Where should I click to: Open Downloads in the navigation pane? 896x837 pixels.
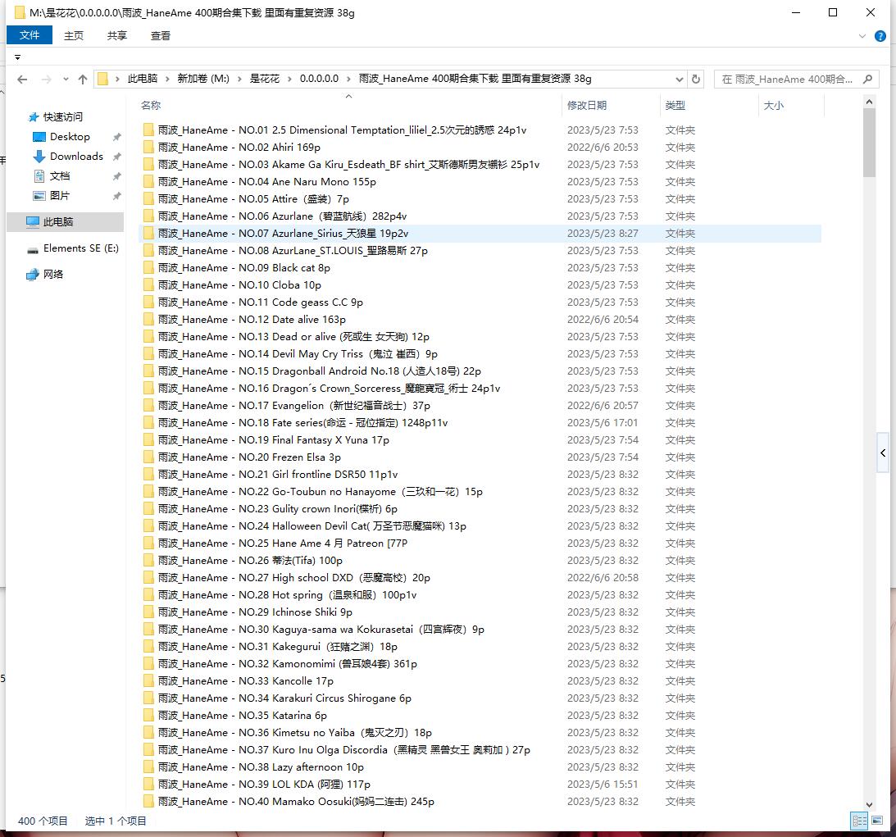[76, 156]
